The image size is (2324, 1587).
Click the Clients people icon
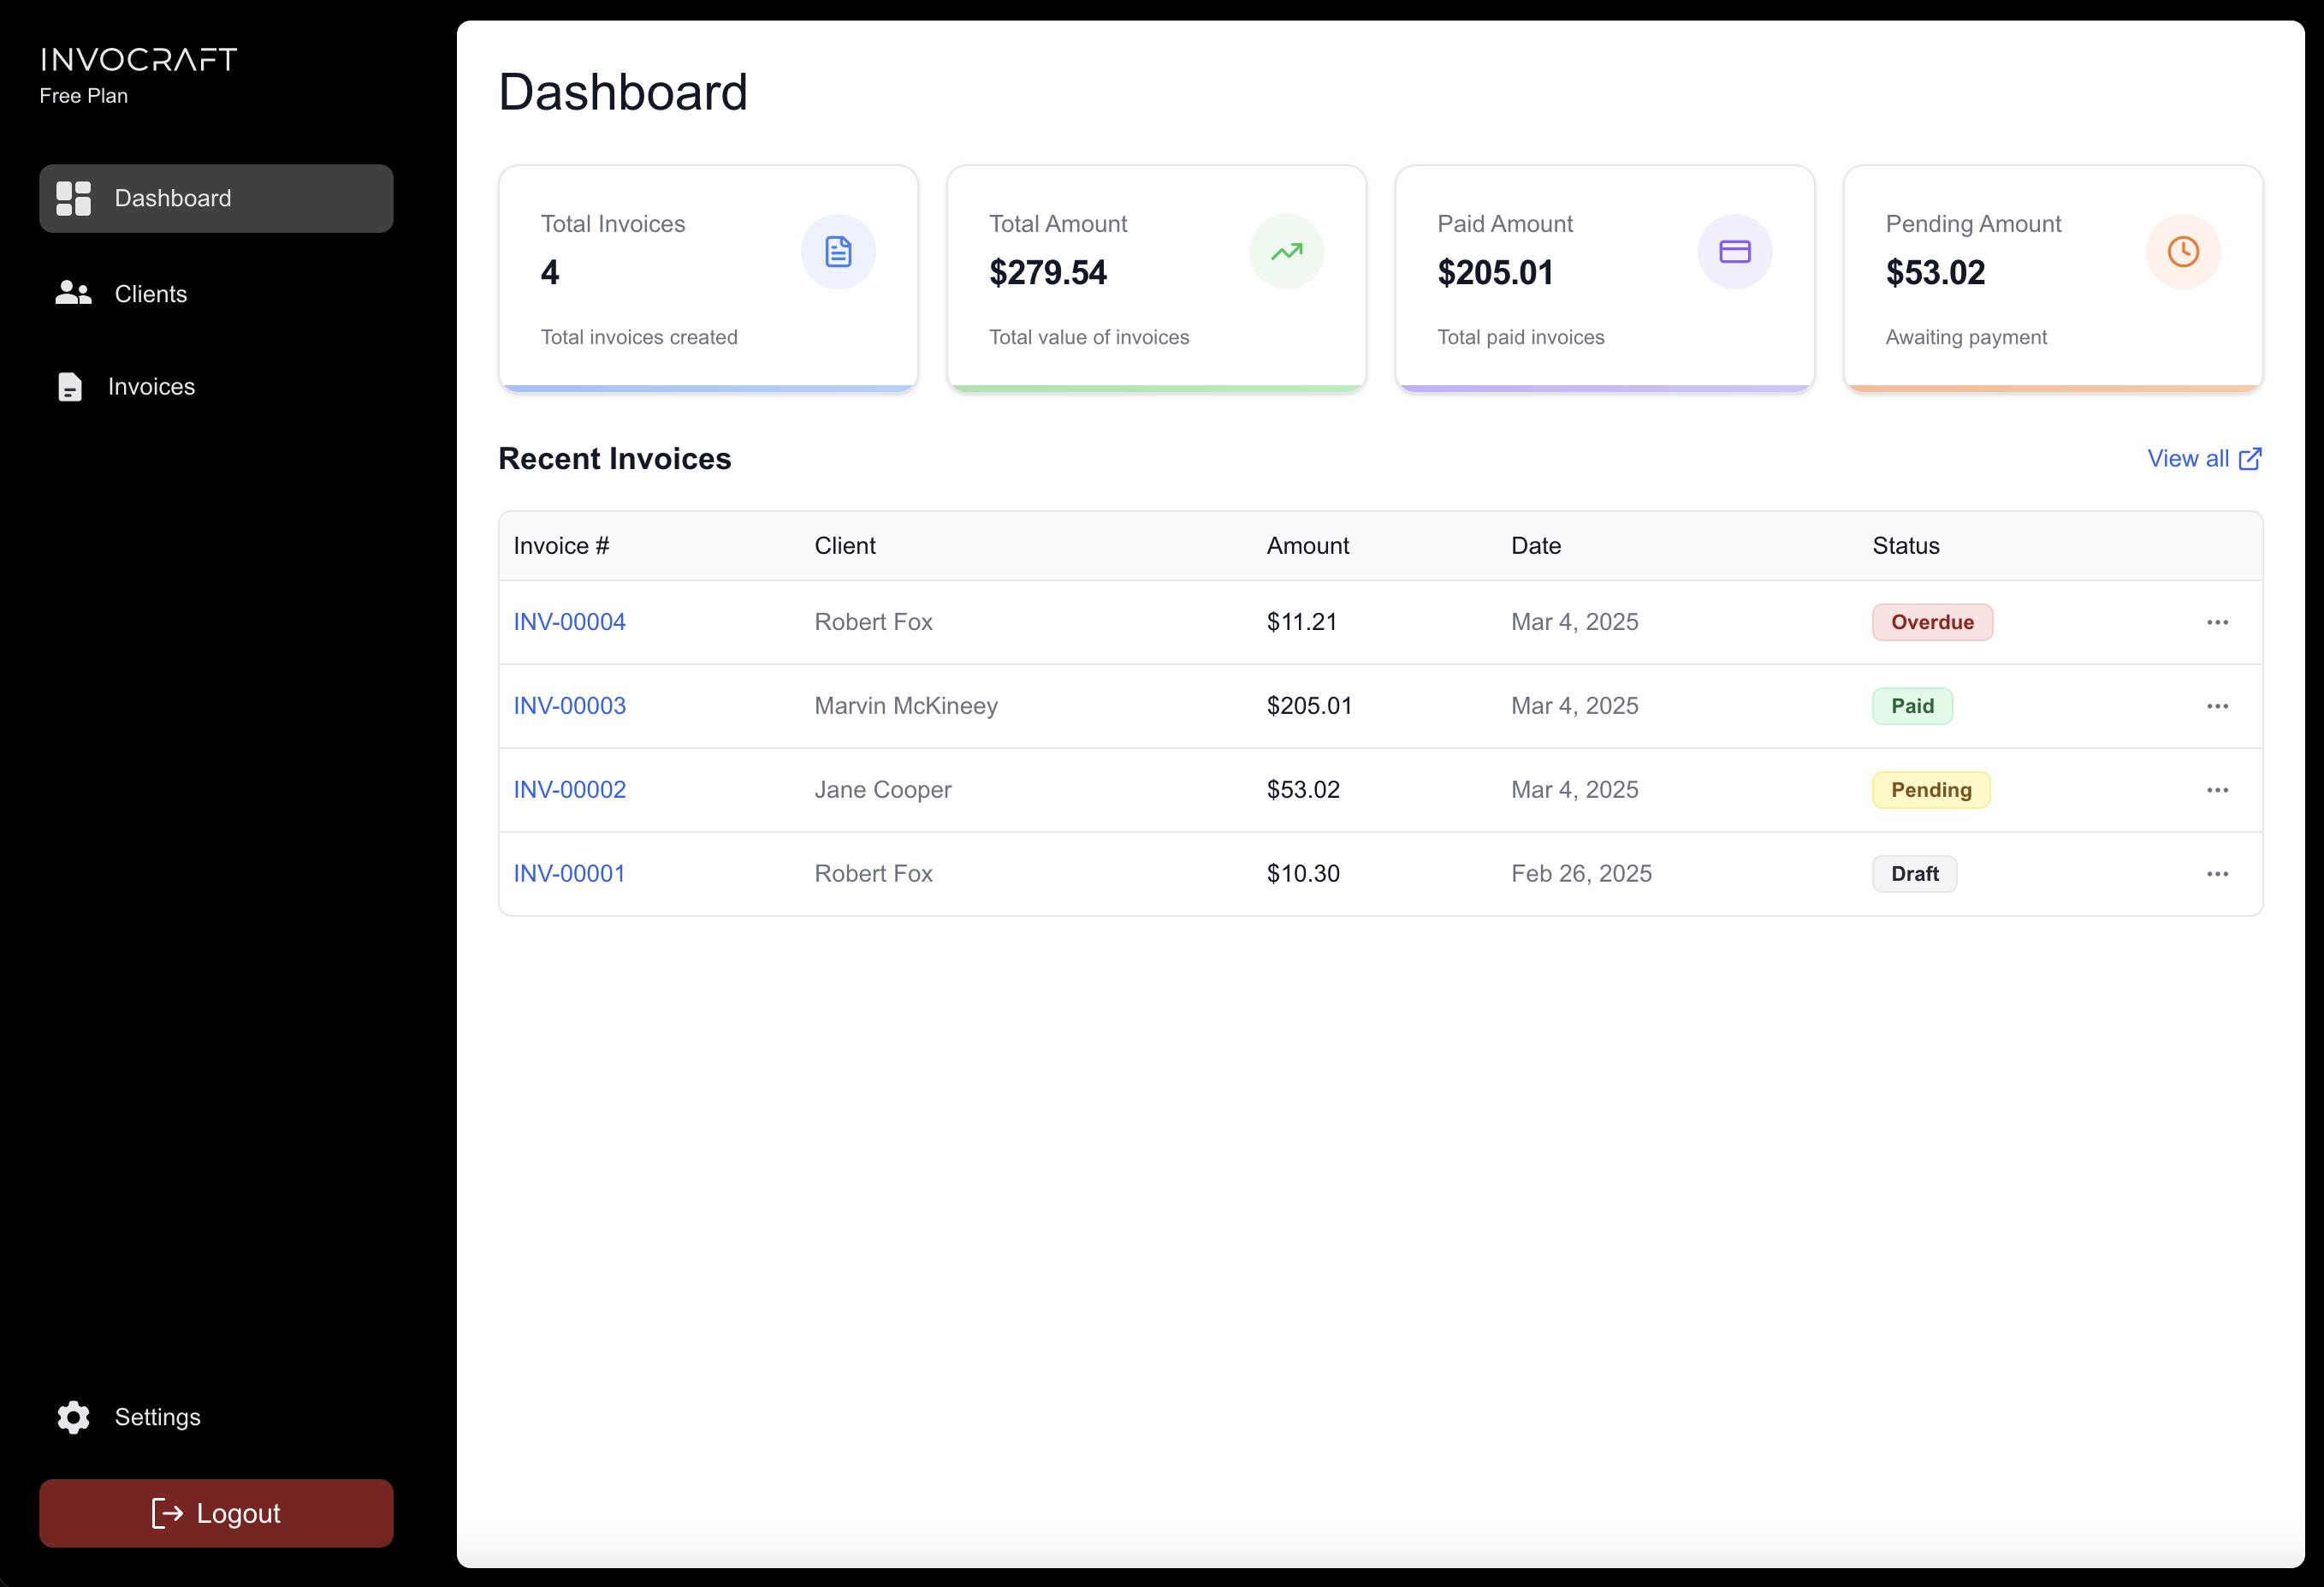[72, 294]
